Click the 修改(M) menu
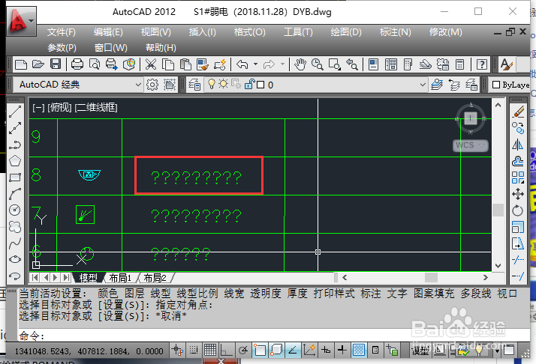The height and width of the screenshot is (364, 536). click(x=446, y=32)
